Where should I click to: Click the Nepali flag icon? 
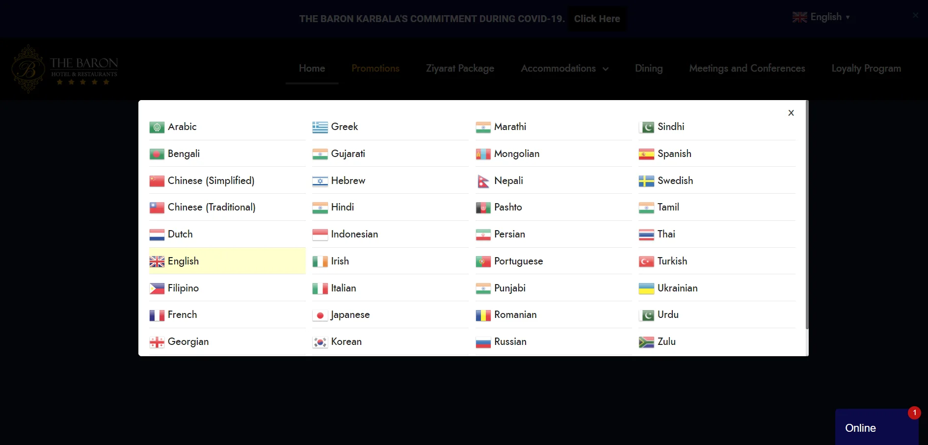point(483,182)
